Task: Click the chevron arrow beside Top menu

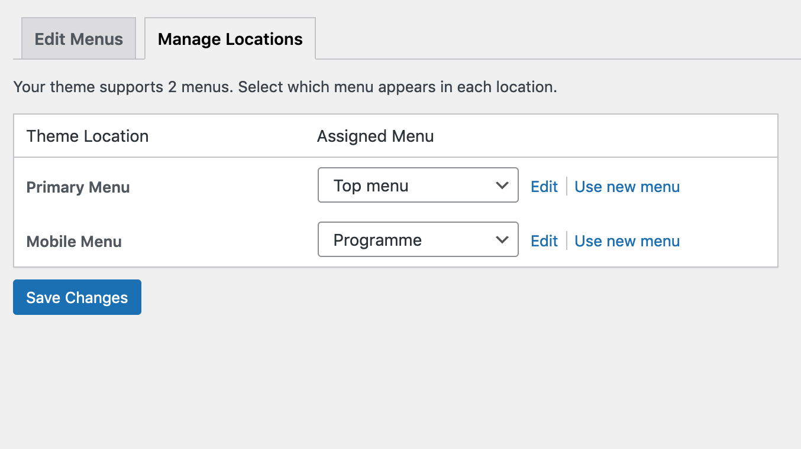Action: pos(502,186)
